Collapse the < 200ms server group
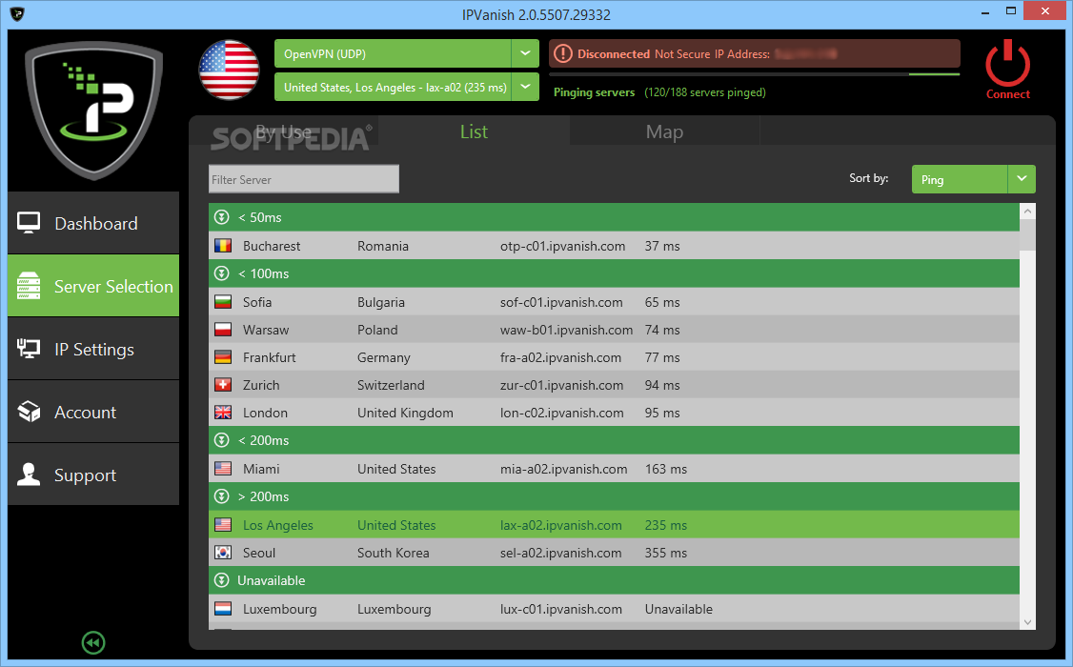Viewport: 1073px width, 667px height. pyautogui.click(x=222, y=440)
